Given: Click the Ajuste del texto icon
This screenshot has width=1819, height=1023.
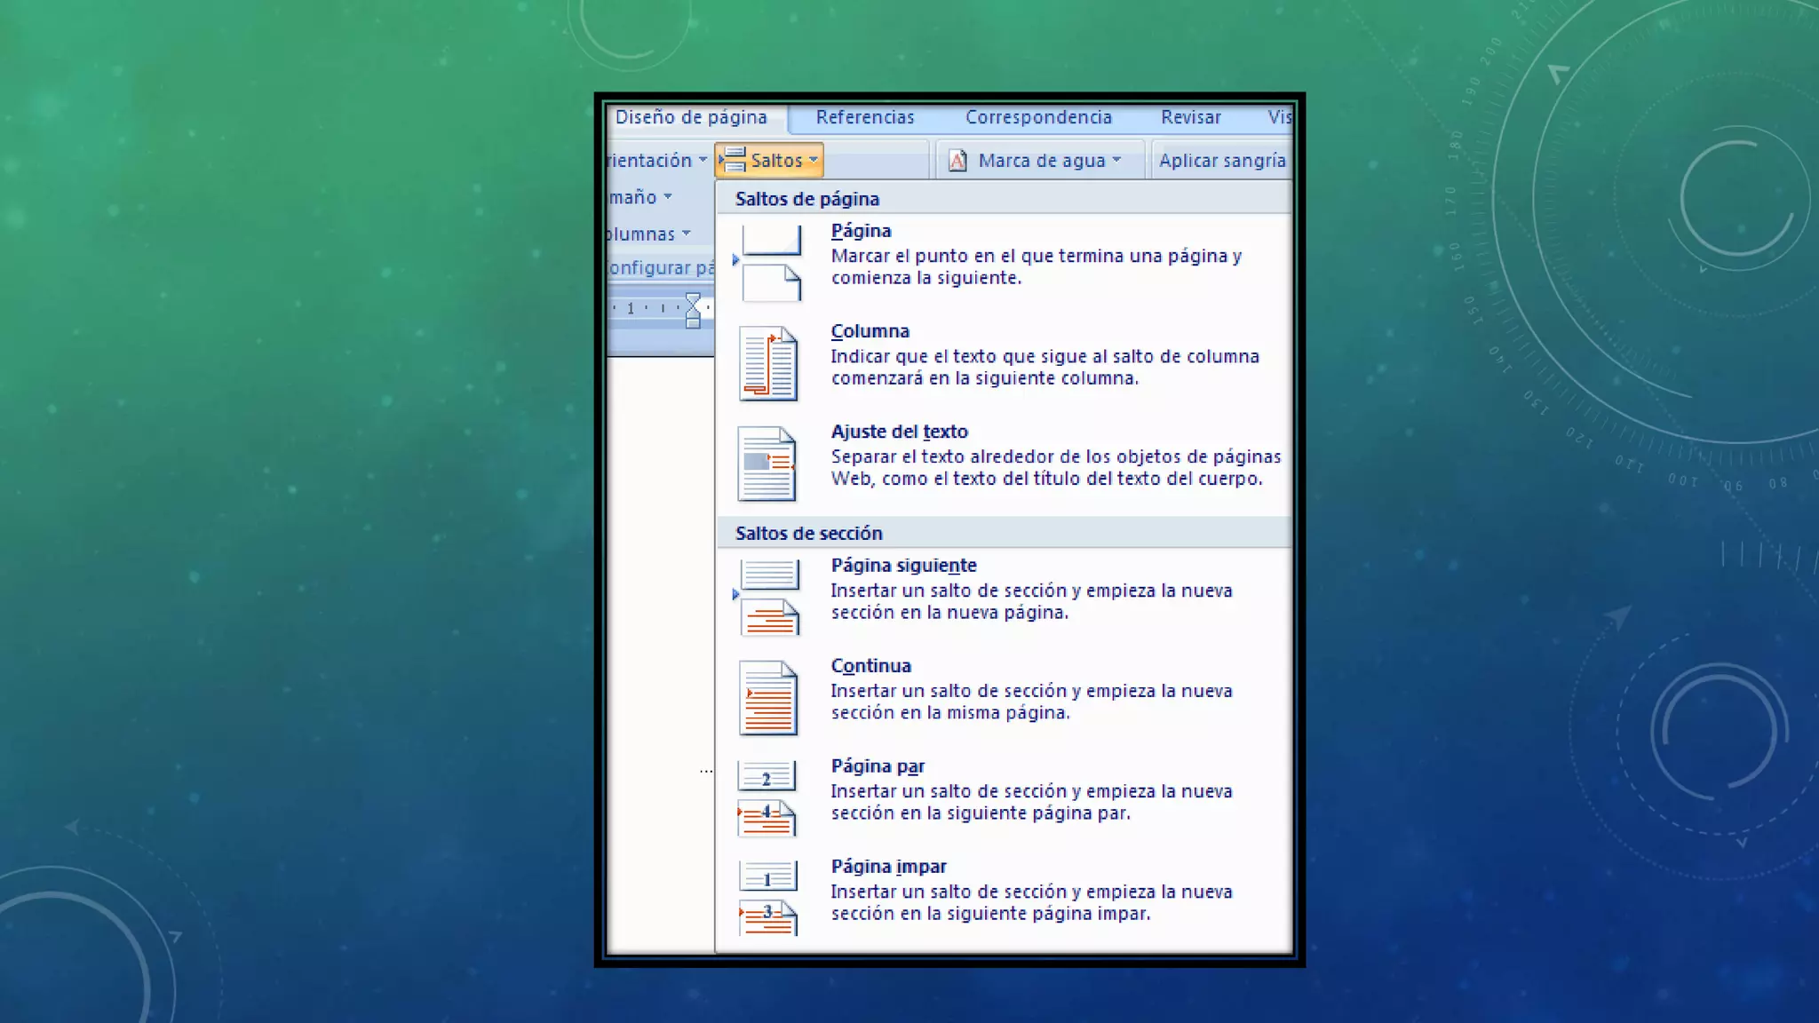Looking at the screenshot, I should (x=767, y=464).
